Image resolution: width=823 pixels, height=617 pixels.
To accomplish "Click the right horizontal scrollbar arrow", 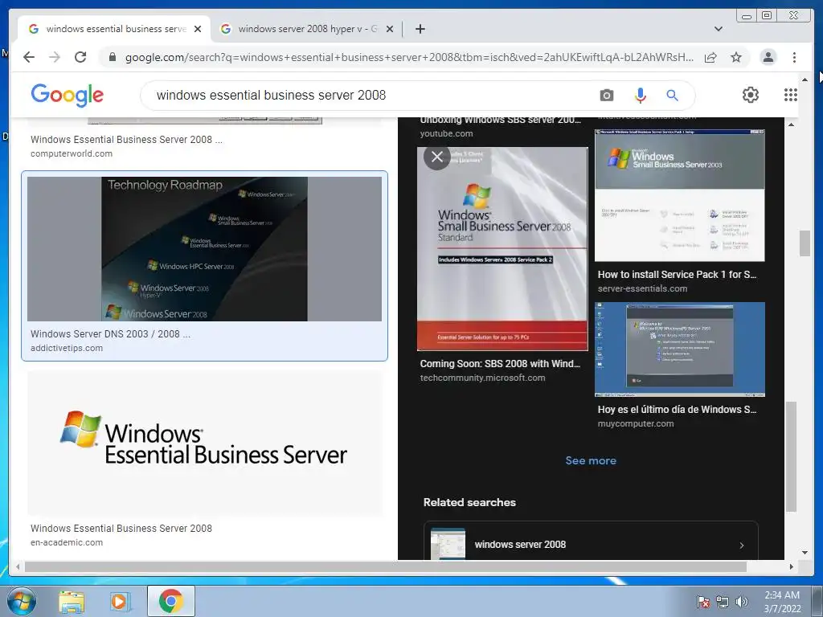I will tap(792, 566).
